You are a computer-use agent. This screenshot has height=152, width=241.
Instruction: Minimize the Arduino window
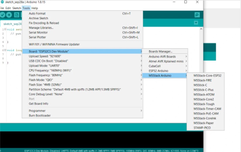[174, 2]
